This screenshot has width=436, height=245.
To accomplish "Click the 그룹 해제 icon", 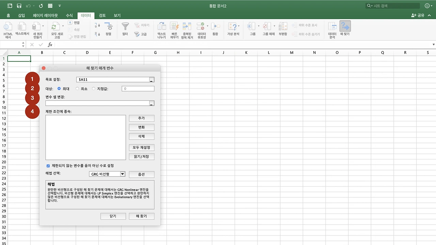I will point(267,27).
